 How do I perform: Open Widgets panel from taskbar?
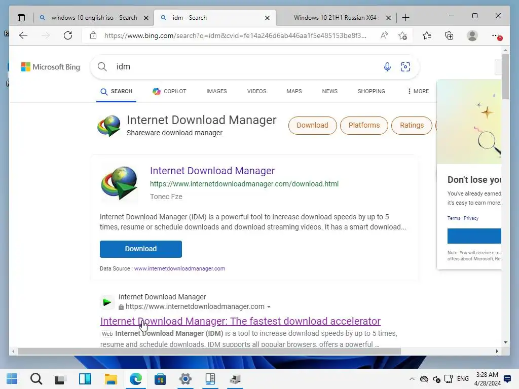[85, 379]
